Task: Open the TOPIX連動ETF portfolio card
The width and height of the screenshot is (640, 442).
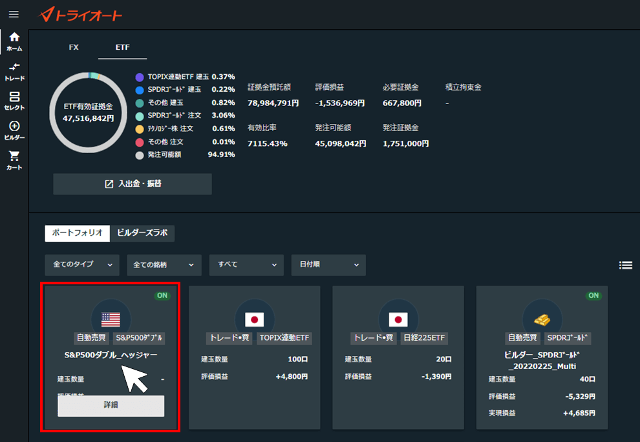Action: coord(254,357)
